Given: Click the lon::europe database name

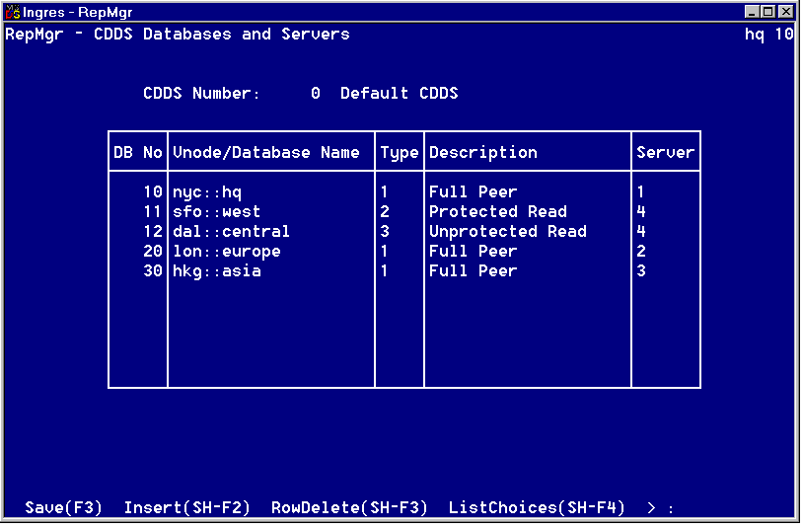Looking at the screenshot, I should (226, 251).
